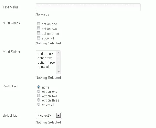This screenshot has height=128, width=156.
Task: Check the "option one" checkbox
Action: coord(38,24)
